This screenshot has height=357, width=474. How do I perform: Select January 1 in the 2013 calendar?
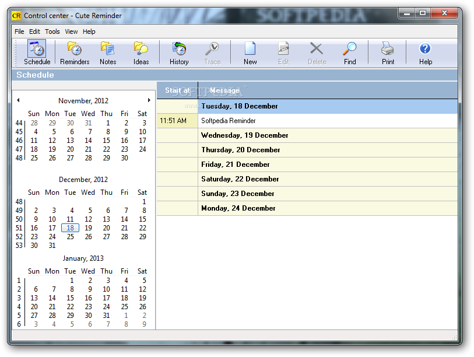tap(72, 281)
